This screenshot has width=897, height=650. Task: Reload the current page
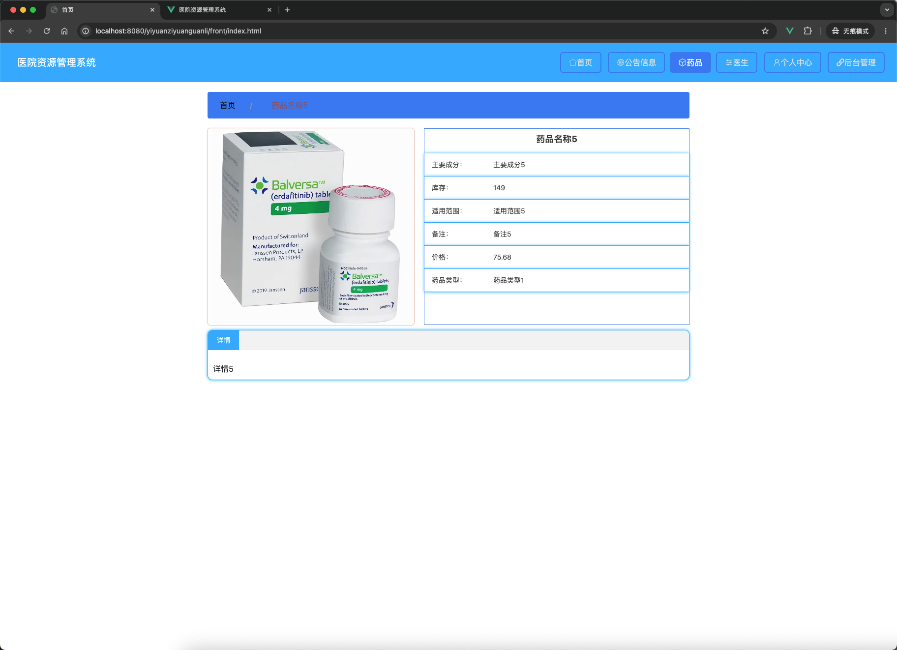coord(47,31)
